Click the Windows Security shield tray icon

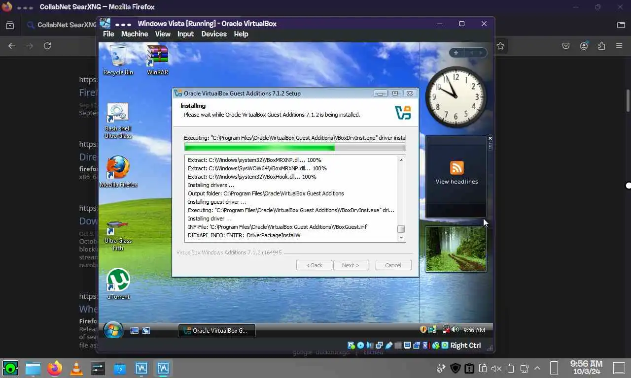pyautogui.click(x=423, y=330)
